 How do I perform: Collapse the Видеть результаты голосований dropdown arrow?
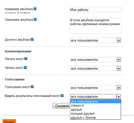[x=119, y=97]
